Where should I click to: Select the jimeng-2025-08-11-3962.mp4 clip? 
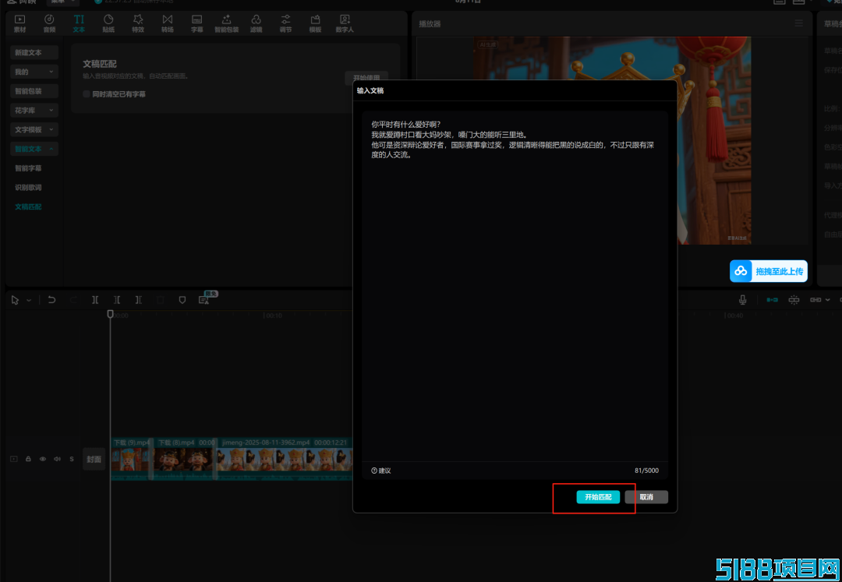point(285,459)
